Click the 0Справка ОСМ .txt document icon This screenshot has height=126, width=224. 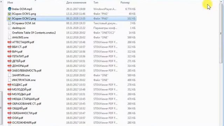(x=9, y=23)
